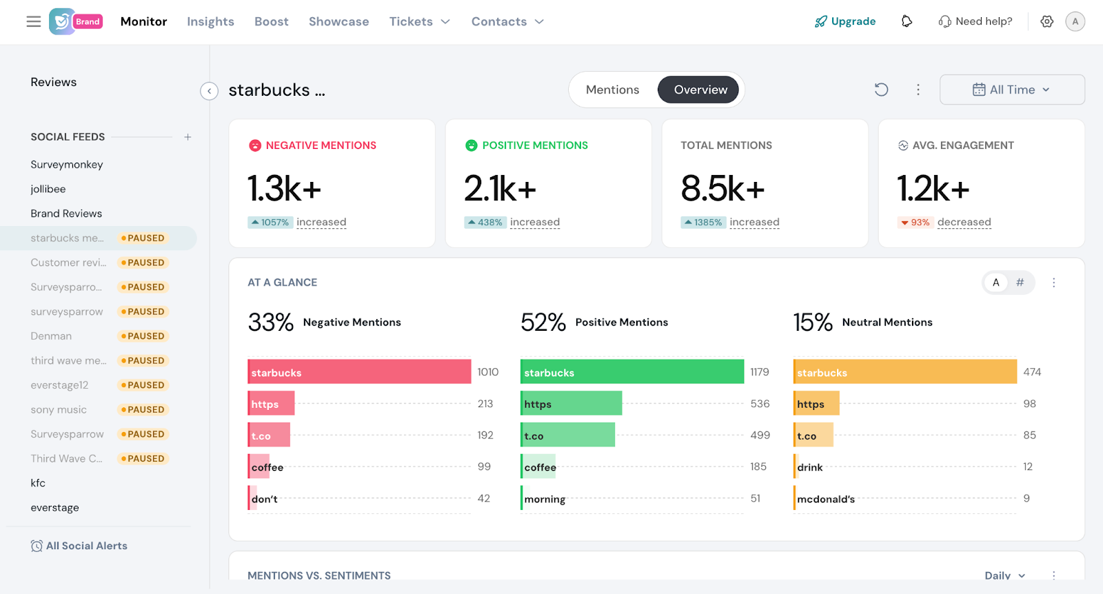Switch to the Mentions view

[612, 90]
